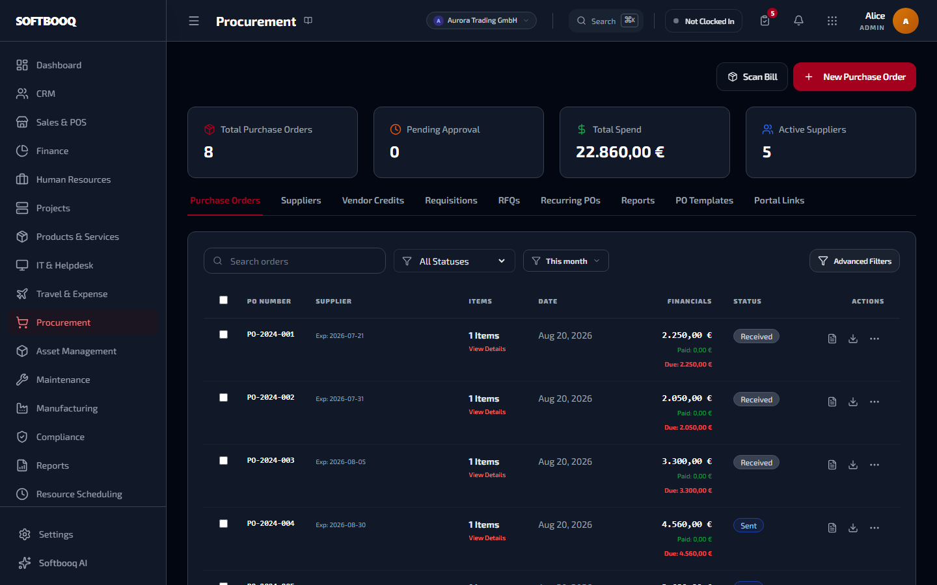Image resolution: width=937 pixels, height=585 pixels.
Task: Open Sales & POS module
Action: 83,122
